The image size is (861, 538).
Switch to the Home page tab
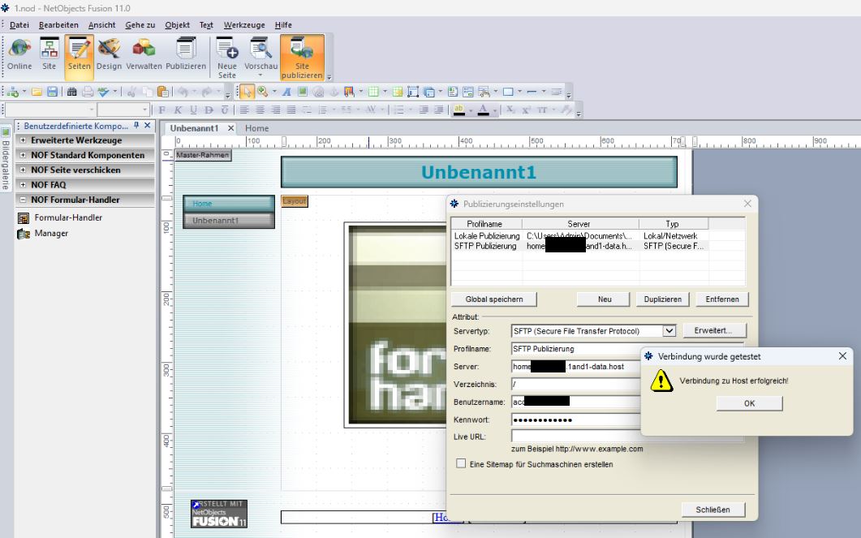pos(256,128)
